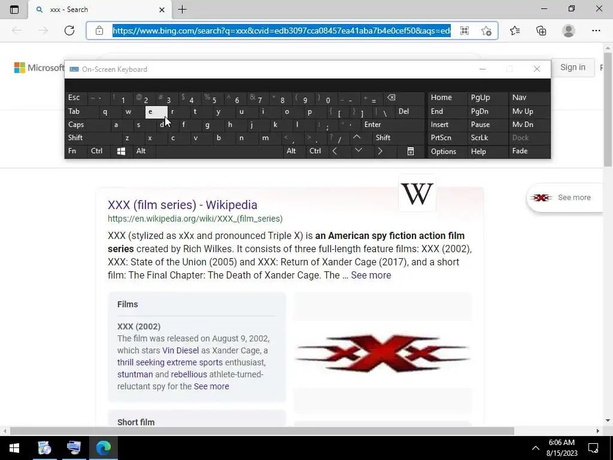
Task: Click the QR code icon in the address bar
Action: click(465, 31)
